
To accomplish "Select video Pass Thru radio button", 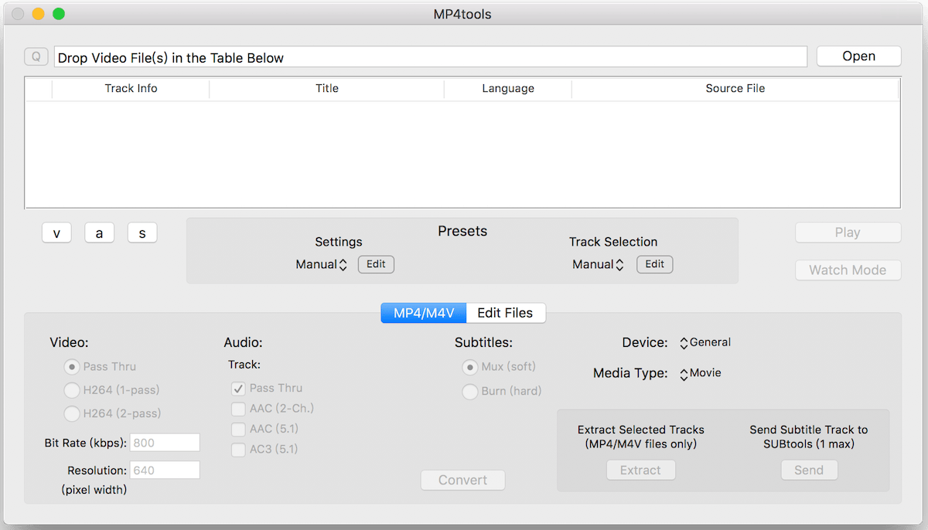I will pos(72,367).
